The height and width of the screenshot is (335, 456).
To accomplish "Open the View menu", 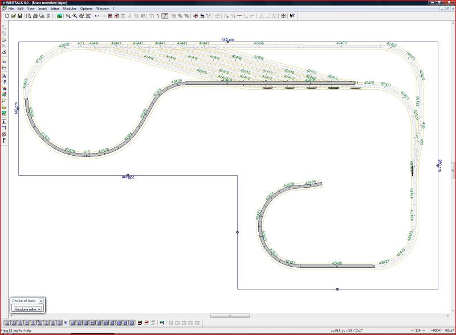I will pyautogui.click(x=31, y=9).
